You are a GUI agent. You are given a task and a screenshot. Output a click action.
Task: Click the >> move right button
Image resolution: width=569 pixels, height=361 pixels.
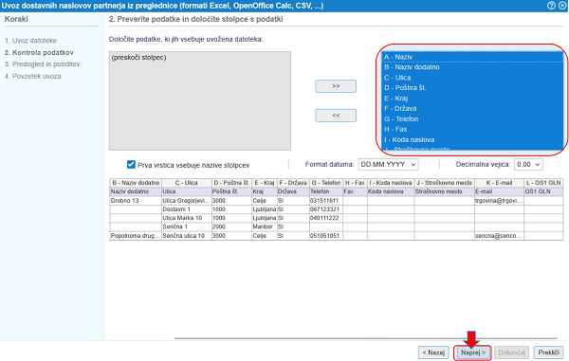pos(336,86)
